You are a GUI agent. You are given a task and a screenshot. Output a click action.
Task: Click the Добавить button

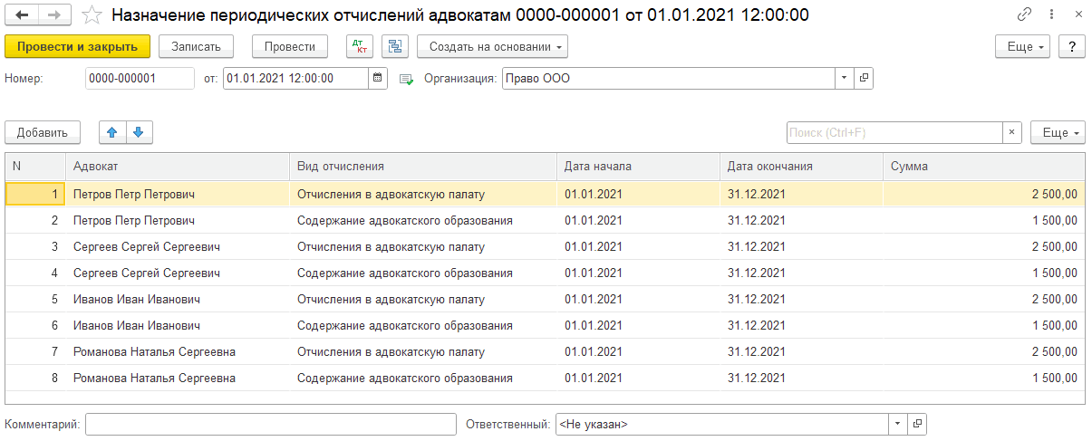tap(43, 132)
